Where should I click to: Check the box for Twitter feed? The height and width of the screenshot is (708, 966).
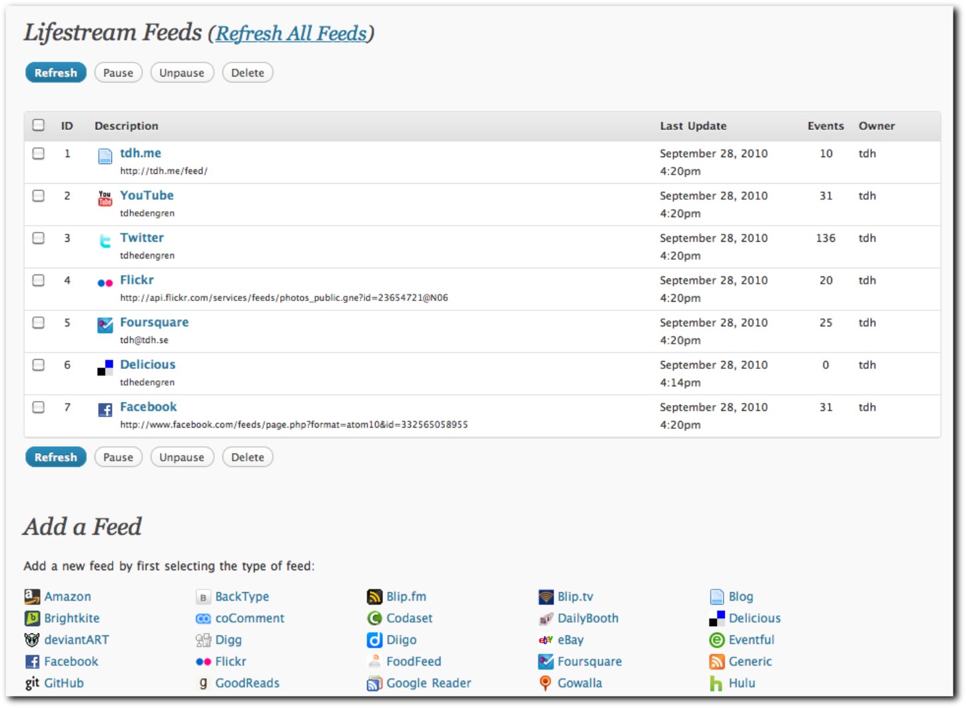coord(39,238)
